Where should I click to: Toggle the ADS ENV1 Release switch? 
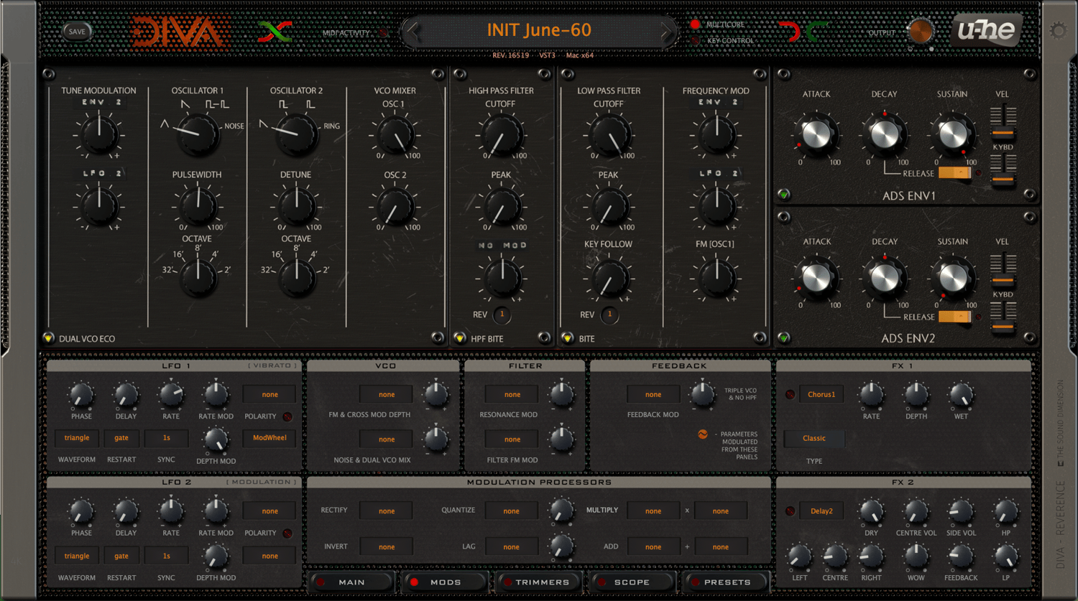[x=954, y=173]
